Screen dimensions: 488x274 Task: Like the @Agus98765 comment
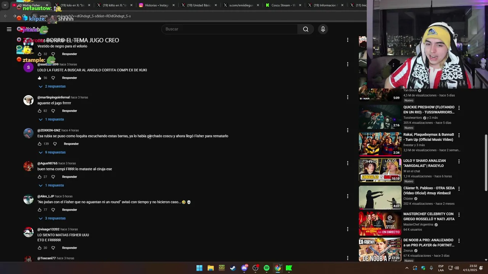click(39, 177)
